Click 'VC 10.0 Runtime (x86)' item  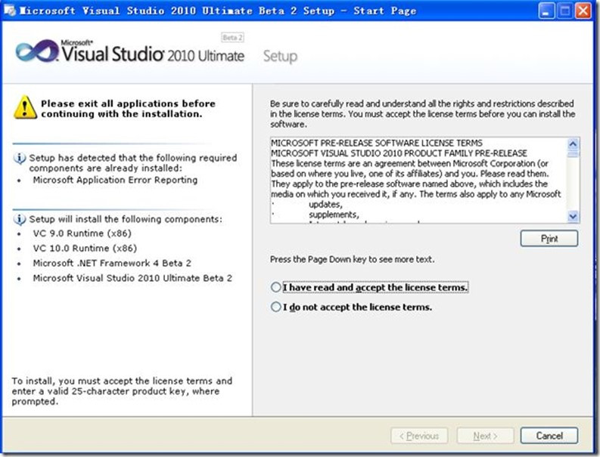[85, 249]
